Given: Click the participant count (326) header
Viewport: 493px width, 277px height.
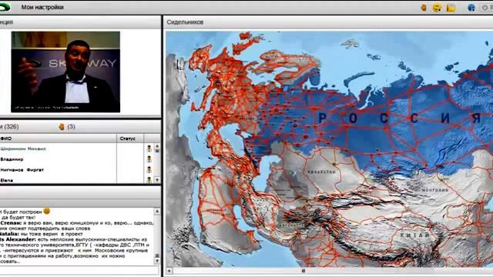Looking at the screenshot, I should coord(9,126).
